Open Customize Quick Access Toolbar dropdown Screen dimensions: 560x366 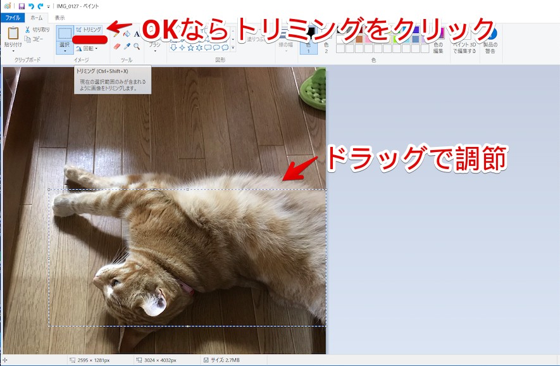49,6
